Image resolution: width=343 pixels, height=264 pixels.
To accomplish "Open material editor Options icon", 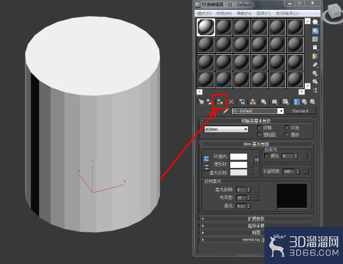I will click(315, 73).
